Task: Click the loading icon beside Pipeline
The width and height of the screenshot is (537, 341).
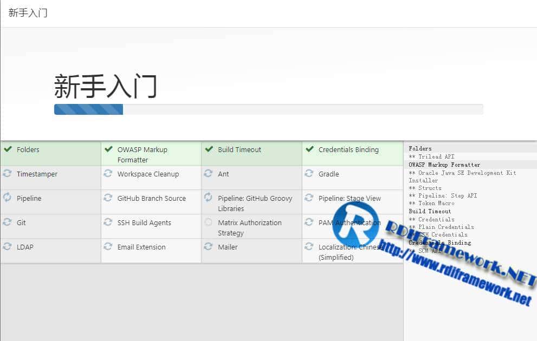Action: tap(9, 198)
